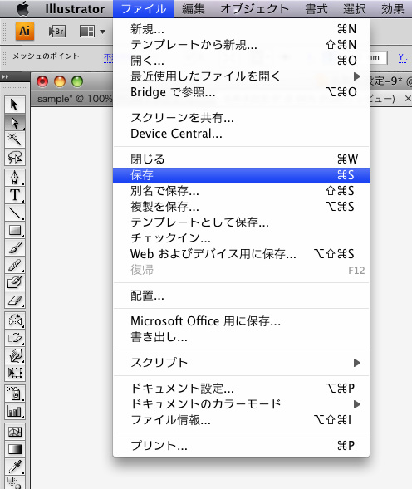Open the 書式 menu
The width and height of the screenshot is (412, 489).
(x=316, y=9)
